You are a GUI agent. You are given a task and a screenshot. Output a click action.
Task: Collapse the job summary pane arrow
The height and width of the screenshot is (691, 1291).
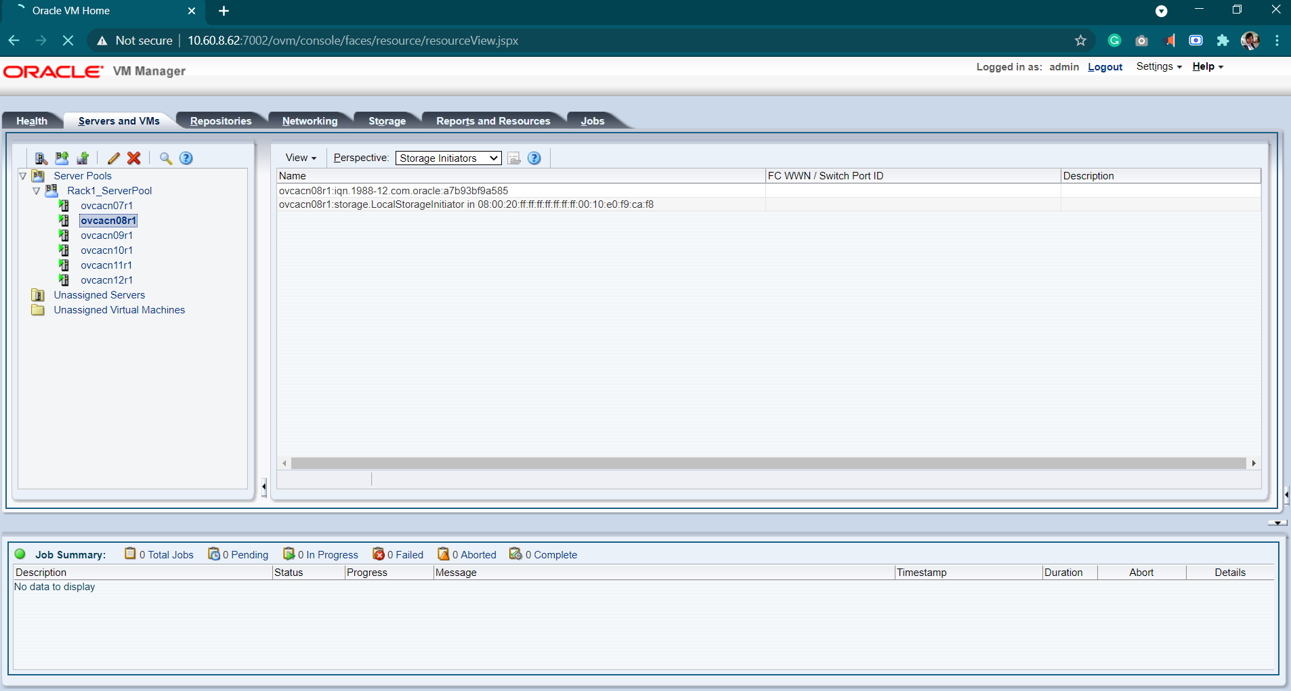coord(1277,522)
